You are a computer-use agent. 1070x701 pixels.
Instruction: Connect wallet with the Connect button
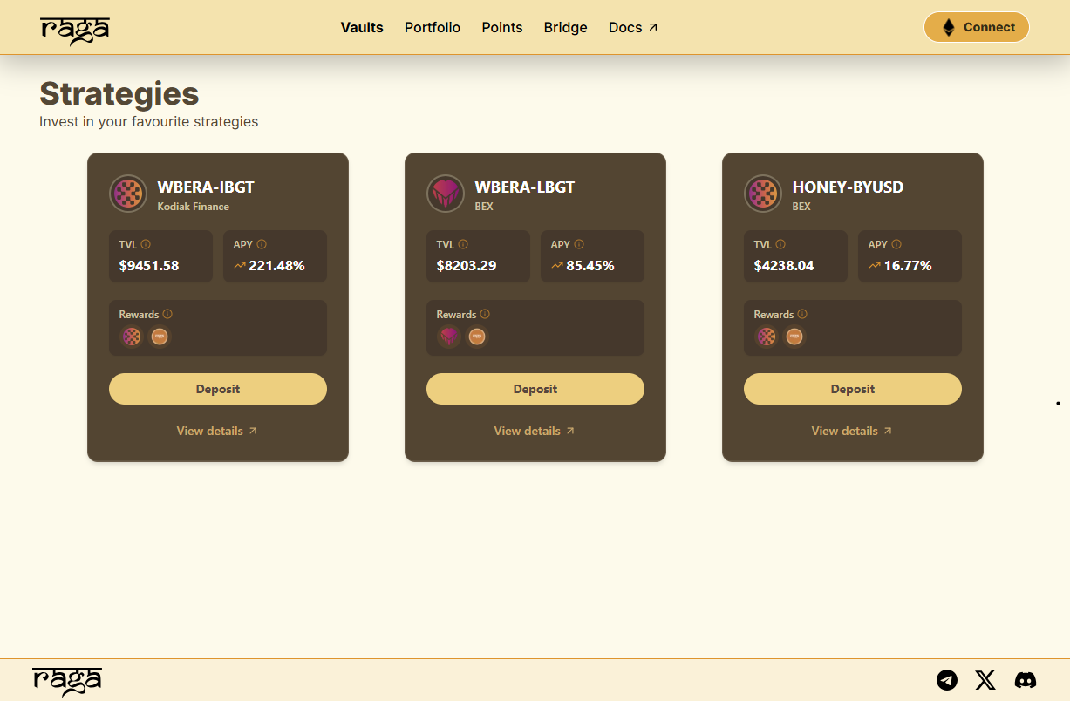(x=977, y=27)
